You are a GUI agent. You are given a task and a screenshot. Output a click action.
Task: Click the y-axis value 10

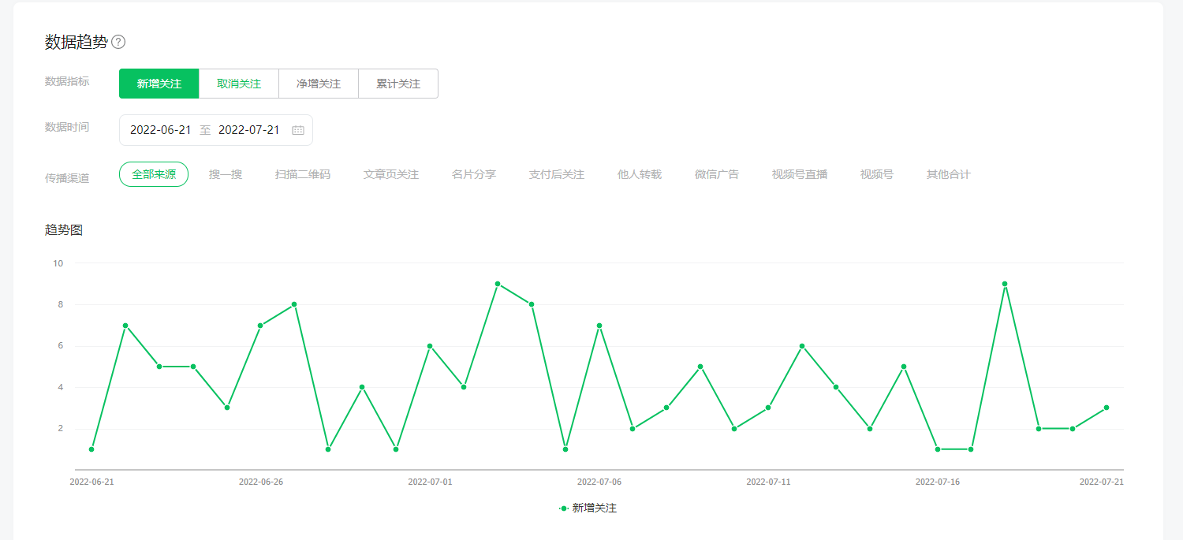[x=58, y=263]
